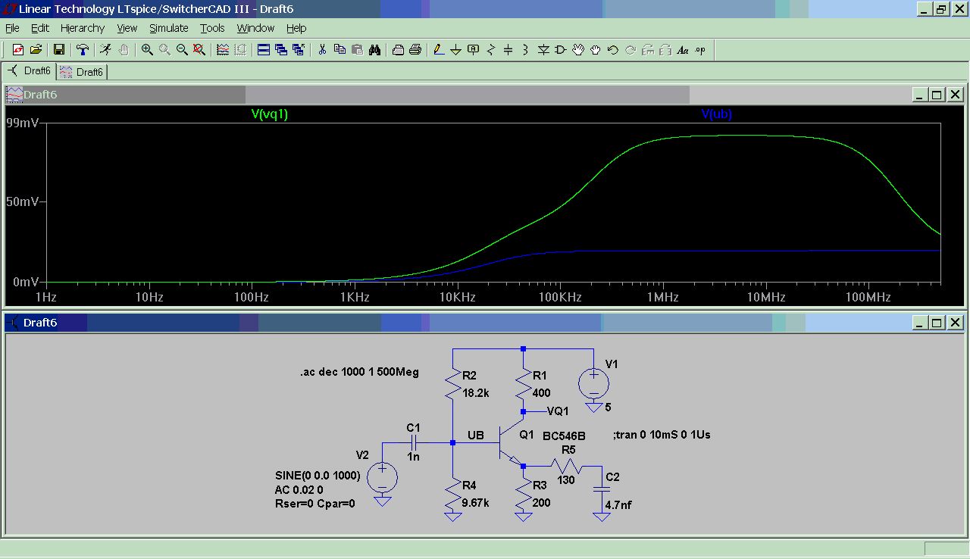Click the SPICE directive .op icon
970x559 pixels.
pos(700,50)
